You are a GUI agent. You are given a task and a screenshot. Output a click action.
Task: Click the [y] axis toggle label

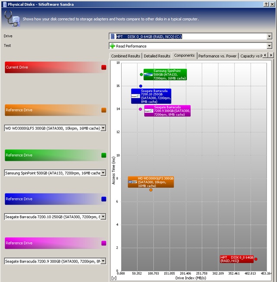click(114, 278)
